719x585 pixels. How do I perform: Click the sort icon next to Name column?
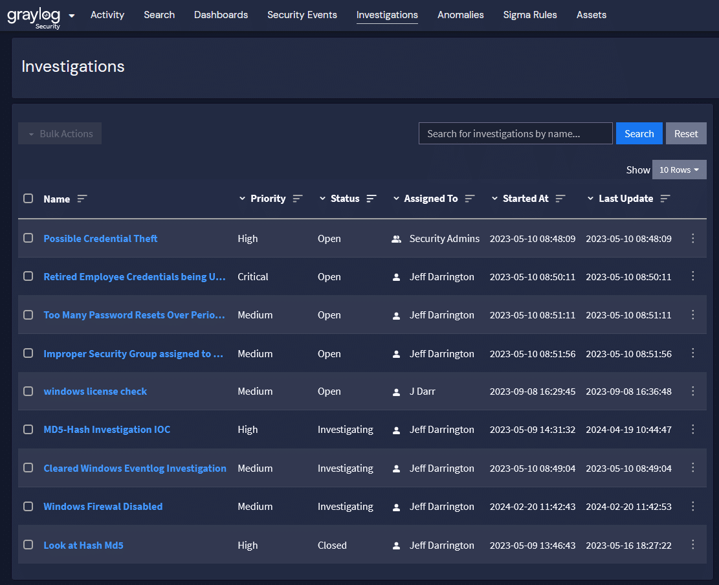tap(82, 199)
